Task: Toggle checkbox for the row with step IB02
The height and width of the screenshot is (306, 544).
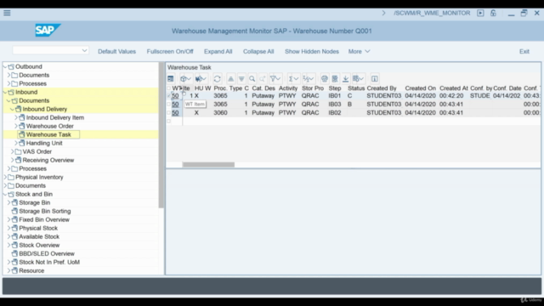Action: pyautogui.click(x=168, y=112)
